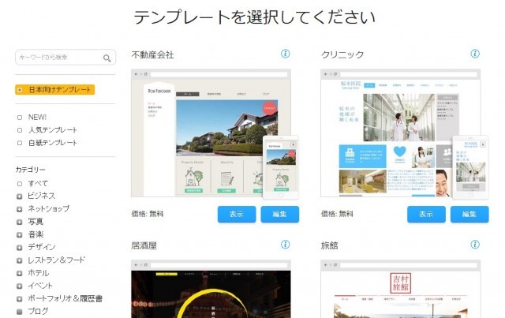This screenshot has height=318, width=505.
Task: Click info icon next to 旅館
Action: click(475, 245)
